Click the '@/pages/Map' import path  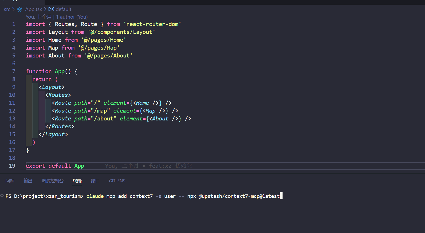click(x=99, y=48)
